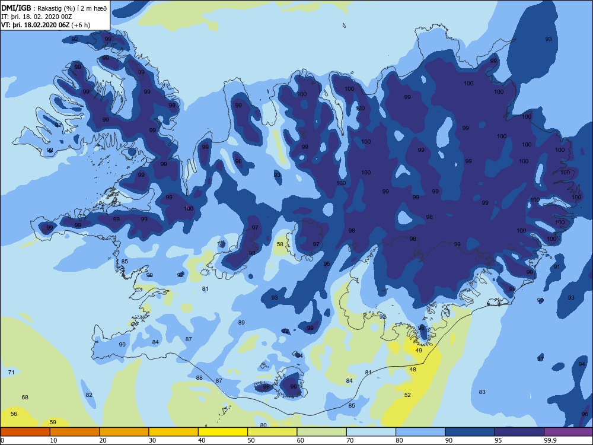
Task: Click the title 'DMI/IGB : Rakastig (%) í 2 m hæð'
Action: point(54,8)
